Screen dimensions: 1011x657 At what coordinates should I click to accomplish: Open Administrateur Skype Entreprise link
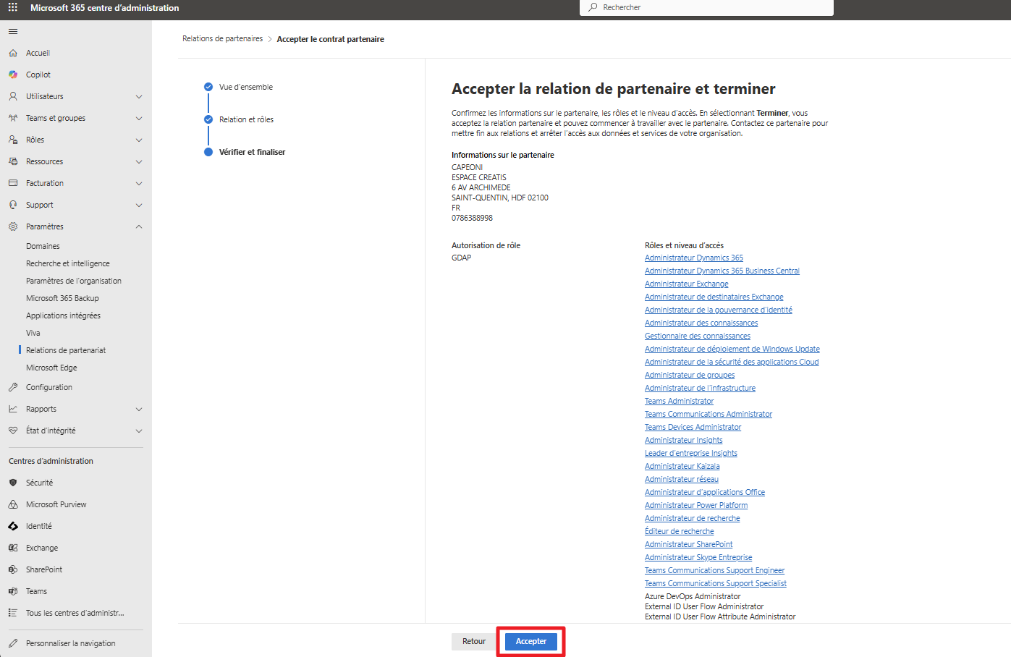click(x=698, y=557)
